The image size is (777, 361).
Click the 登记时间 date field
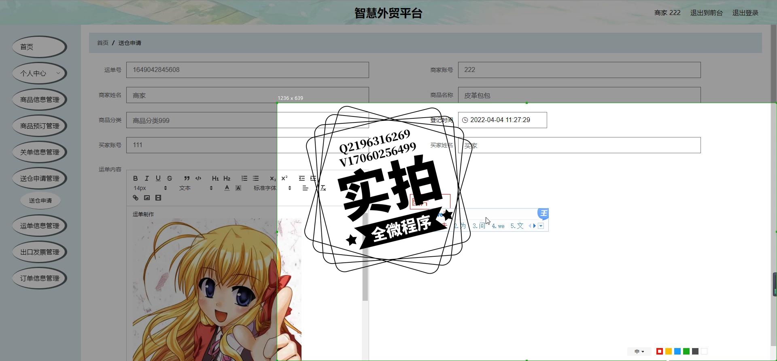pos(503,120)
